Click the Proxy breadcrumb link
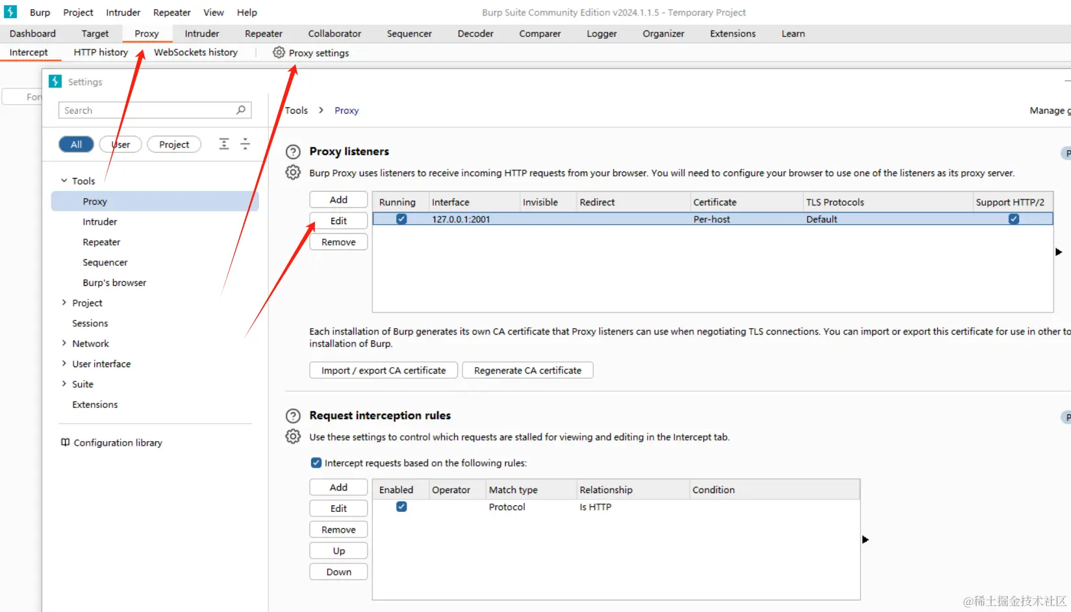Image resolution: width=1071 pixels, height=612 pixels. tap(346, 110)
